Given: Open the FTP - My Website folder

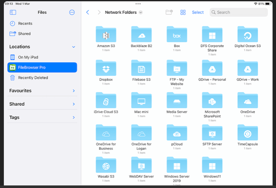Looking at the screenshot, I should (x=177, y=68).
